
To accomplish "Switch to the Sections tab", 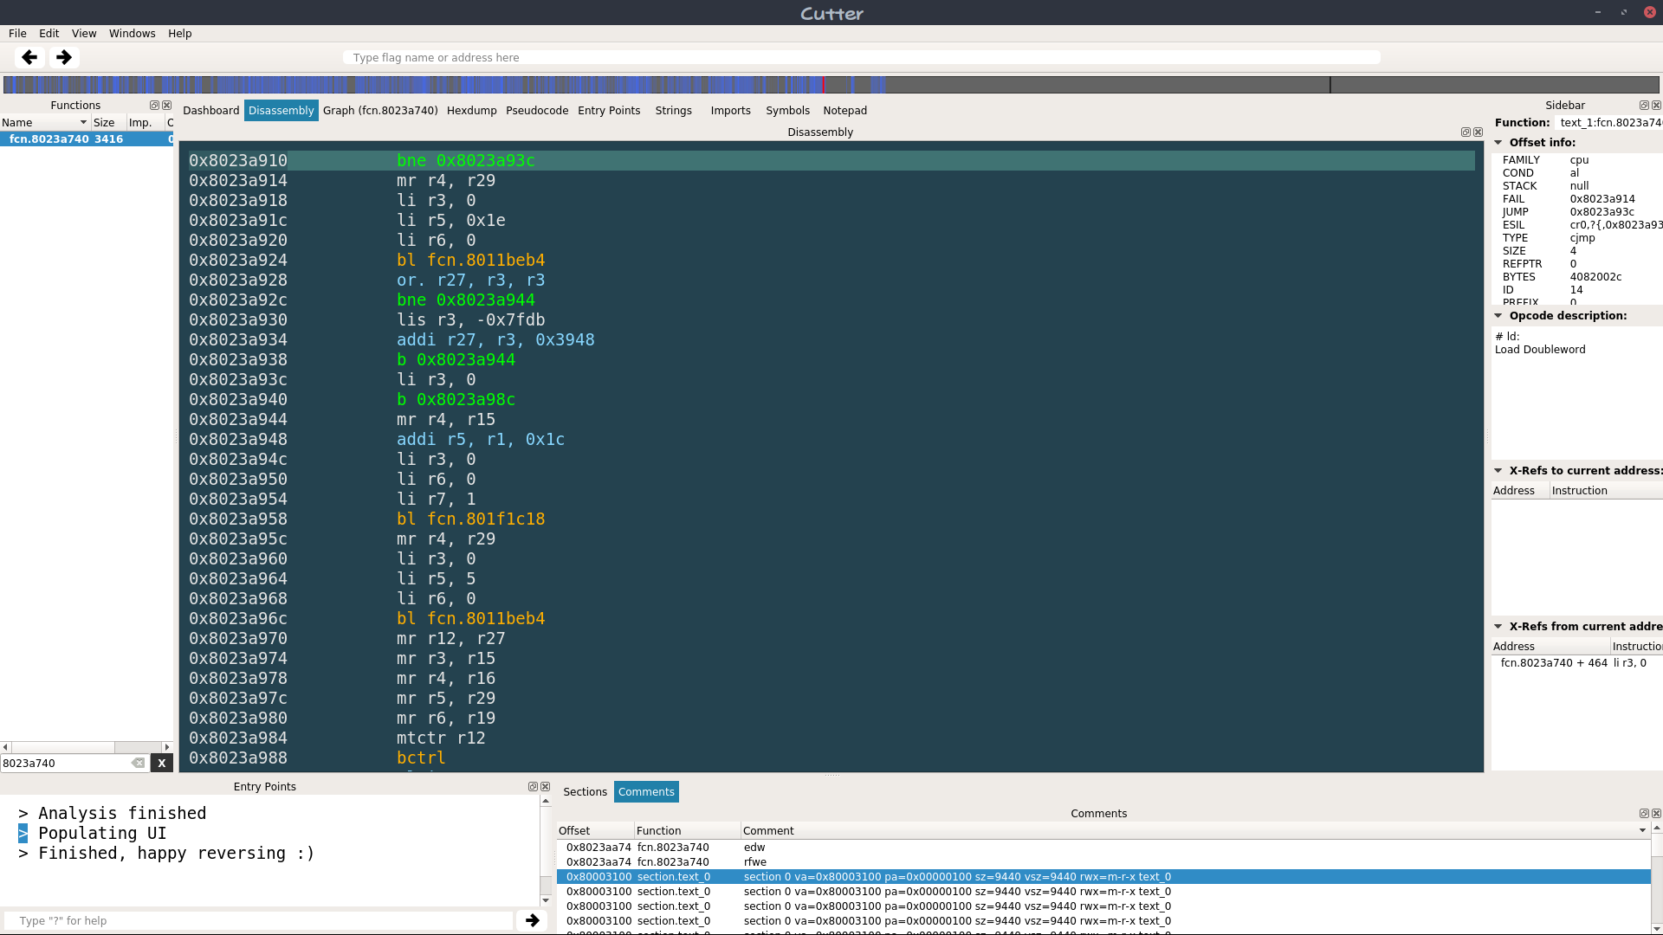I will [x=586, y=792].
